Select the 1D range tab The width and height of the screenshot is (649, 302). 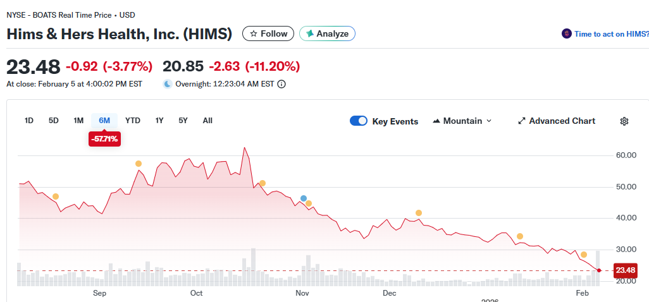29,121
